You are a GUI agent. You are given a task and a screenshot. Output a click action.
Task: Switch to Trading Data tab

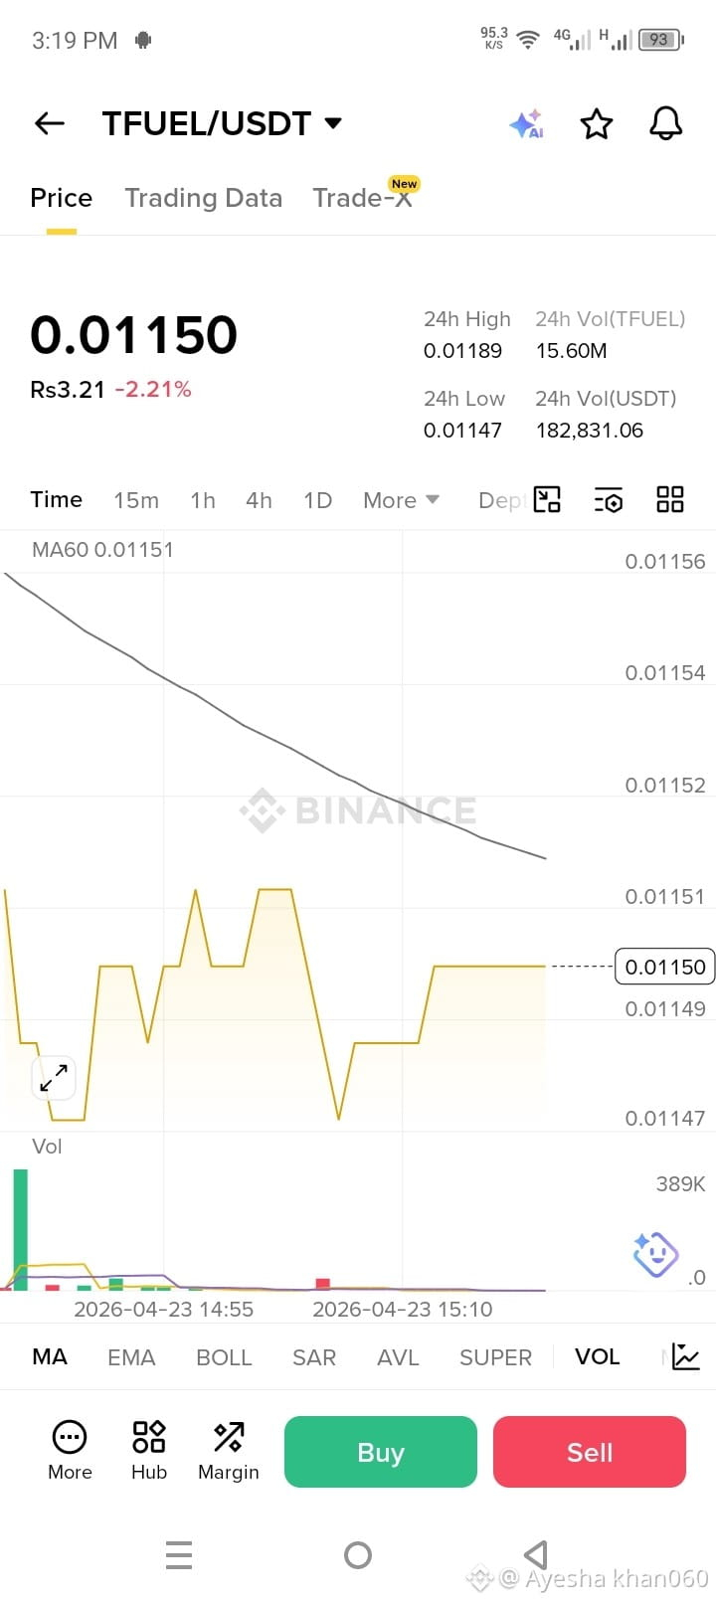[204, 198]
